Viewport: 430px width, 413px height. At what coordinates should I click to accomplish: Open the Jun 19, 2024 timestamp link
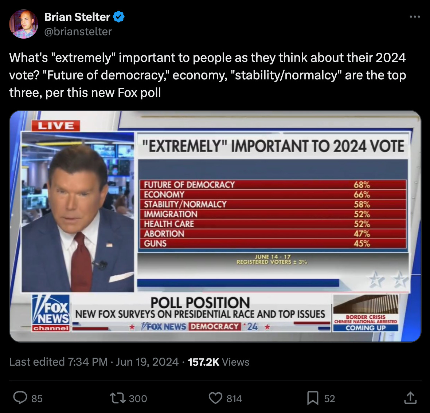pos(147,362)
